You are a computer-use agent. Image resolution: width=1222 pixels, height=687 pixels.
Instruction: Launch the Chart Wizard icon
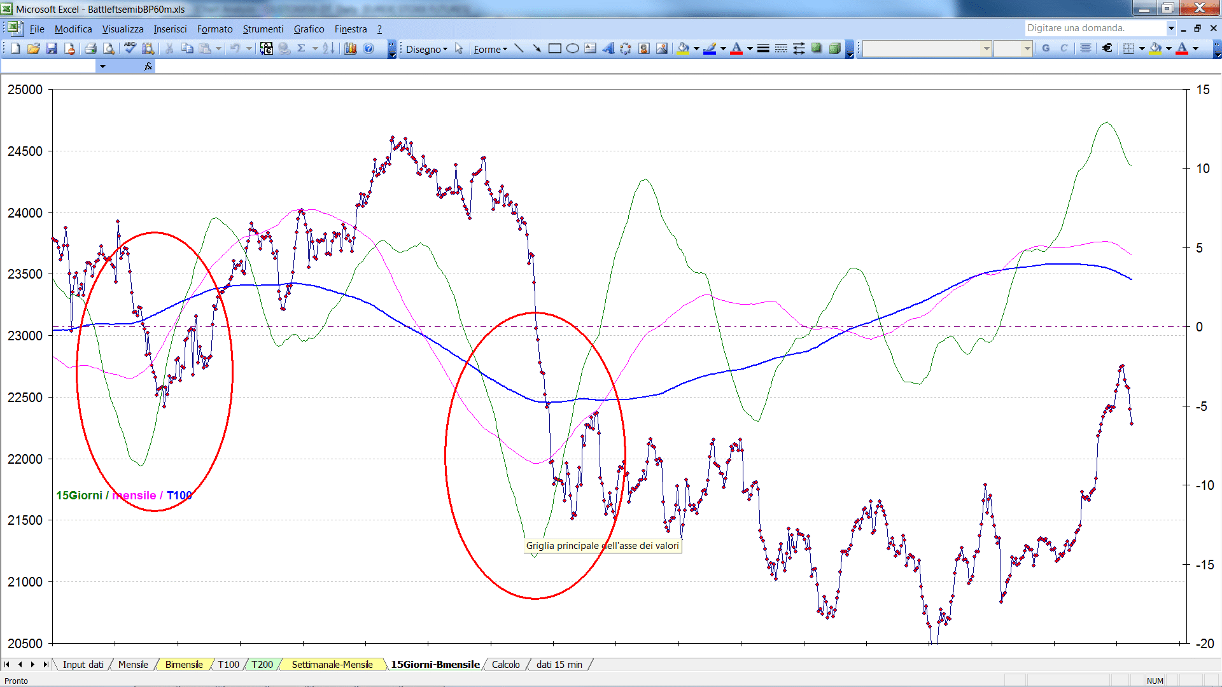pos(350,48)
